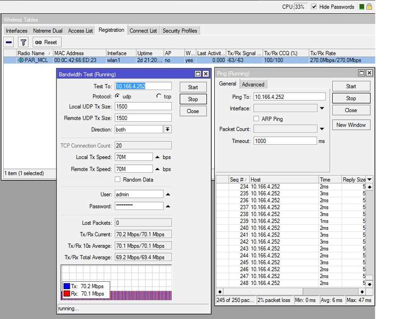
Task: Click the Ping To address field
Action: pos(289,97)
